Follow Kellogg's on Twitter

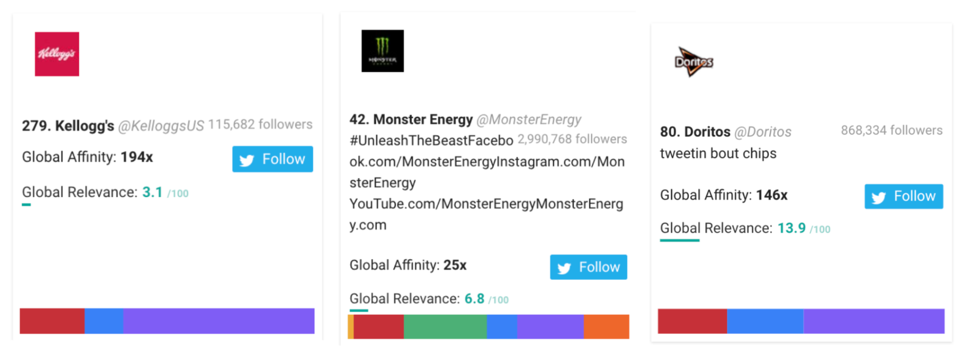pyautogui.click(x=272, y=159)
